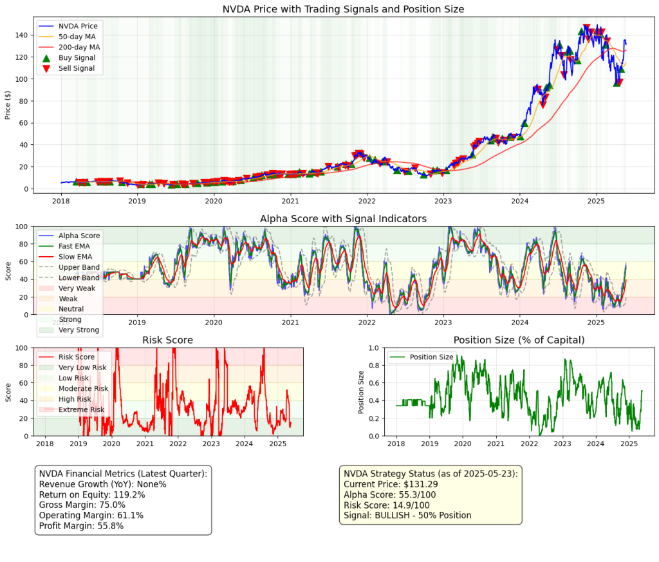Click the green Buy Signal triangle in legend
659x562 pixels.
(46, 58)
